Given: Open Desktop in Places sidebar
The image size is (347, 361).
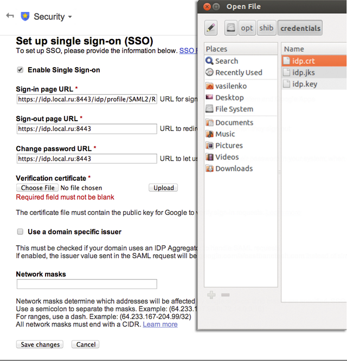Looking at the screenshot, I should pyautogui.click(x=241, y=97).
